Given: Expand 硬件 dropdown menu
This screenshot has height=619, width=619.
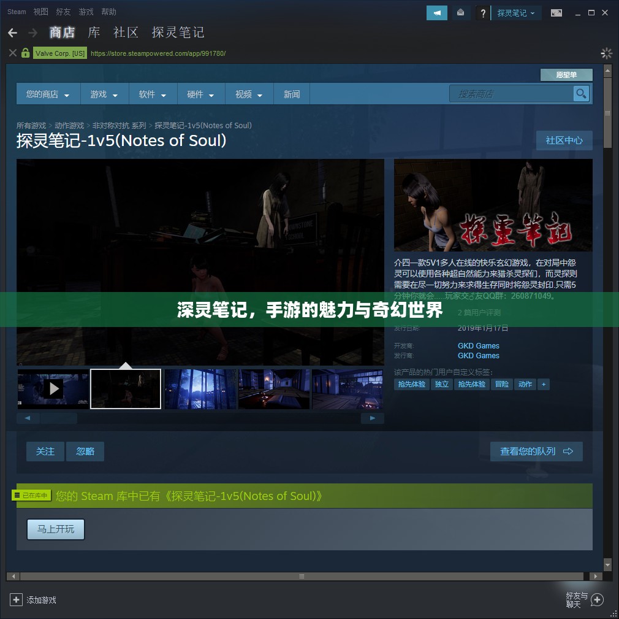Looking at the screenshot, I should pyautogui.click(x=201, y=94).
